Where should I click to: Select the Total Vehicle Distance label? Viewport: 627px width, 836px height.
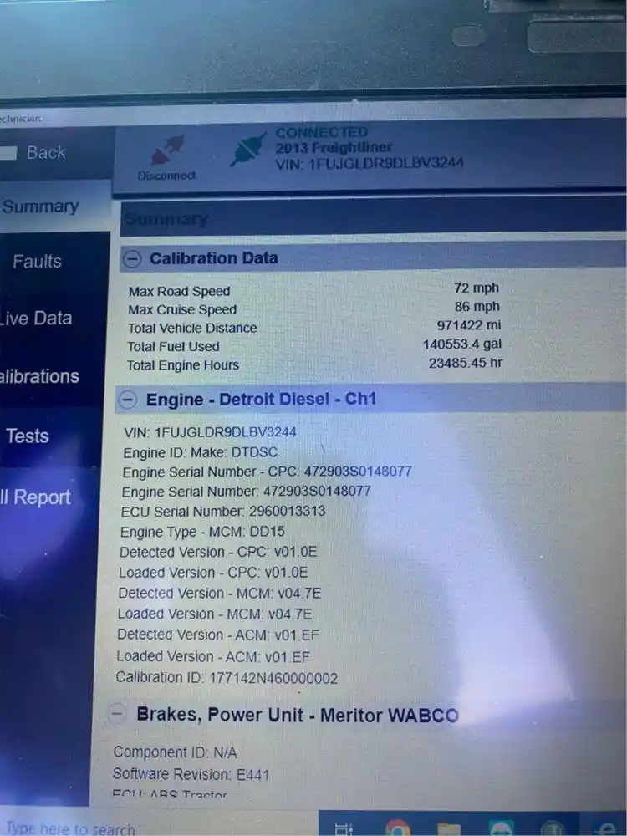point(192,328)
